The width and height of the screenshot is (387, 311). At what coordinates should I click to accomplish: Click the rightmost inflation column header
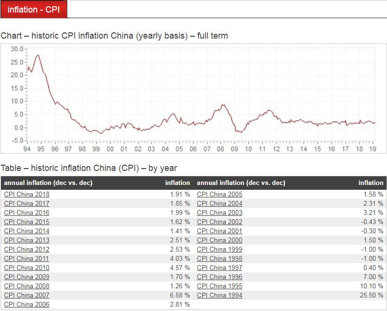(371, 183)
